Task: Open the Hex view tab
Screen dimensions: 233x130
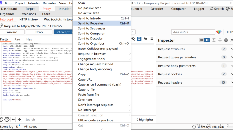Action: (29, 39)
